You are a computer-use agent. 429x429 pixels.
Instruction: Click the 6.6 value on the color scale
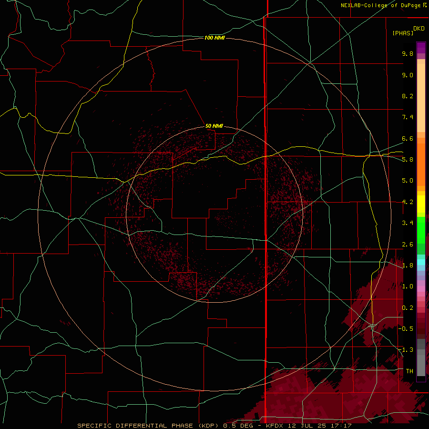[408, 138]
